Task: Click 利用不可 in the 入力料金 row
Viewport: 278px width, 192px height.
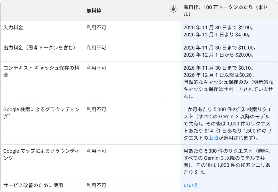Action: pyautogui.click(x=96, y=27)
